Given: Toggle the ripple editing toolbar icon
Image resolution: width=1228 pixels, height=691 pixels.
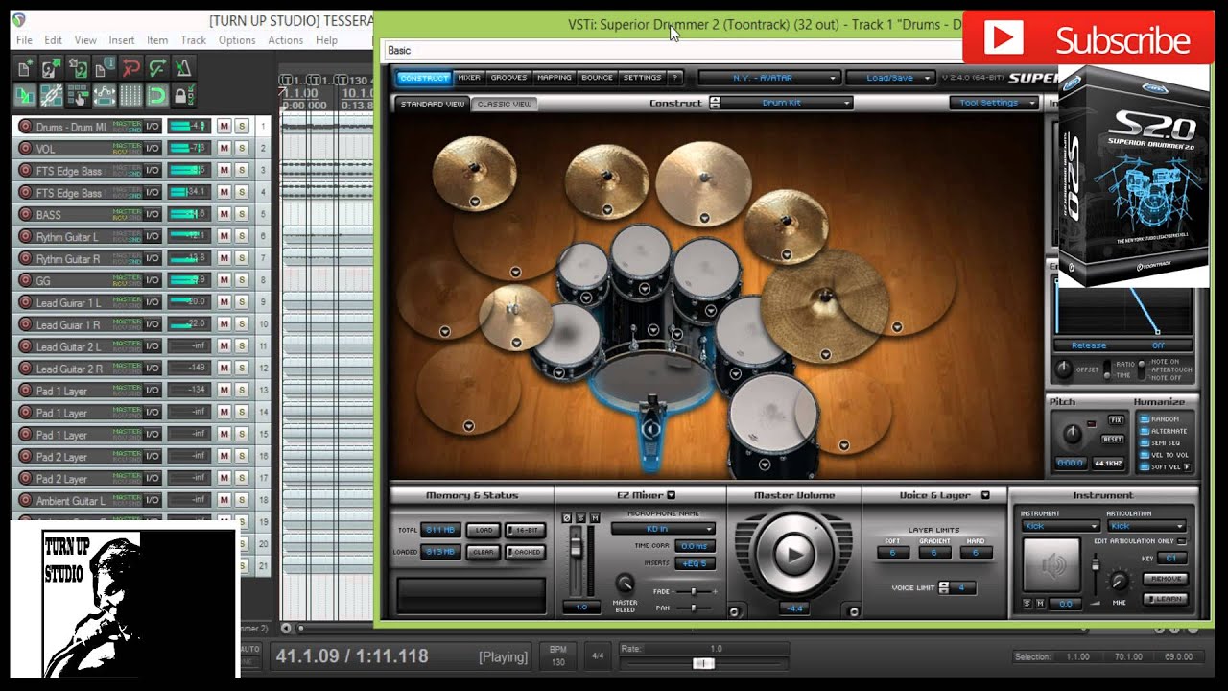Looking at the screenshot, I should point(79,95).
